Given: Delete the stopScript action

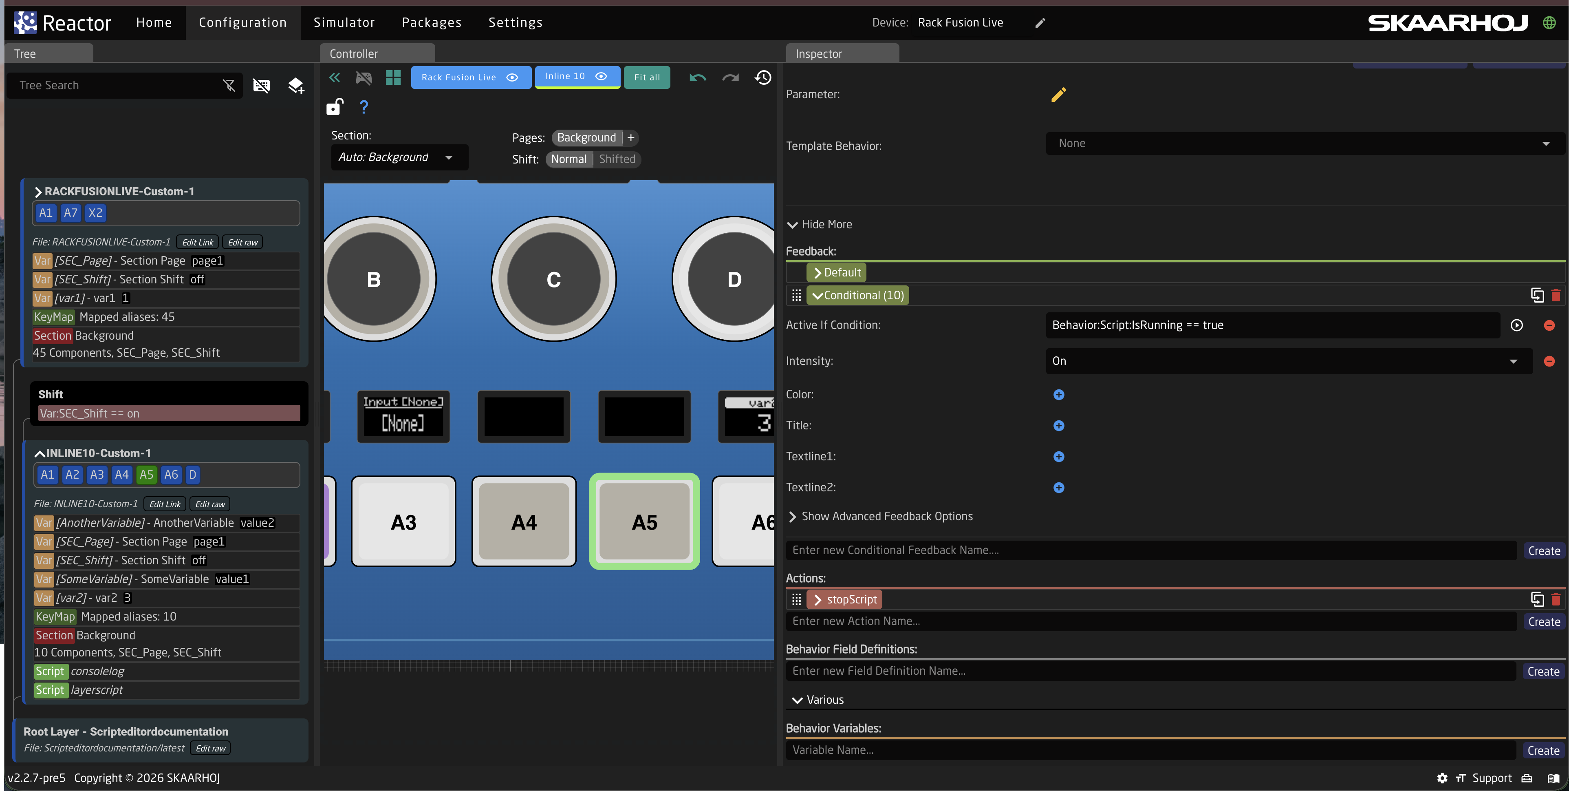Looking at the screenshot, I should point(1556,600).
